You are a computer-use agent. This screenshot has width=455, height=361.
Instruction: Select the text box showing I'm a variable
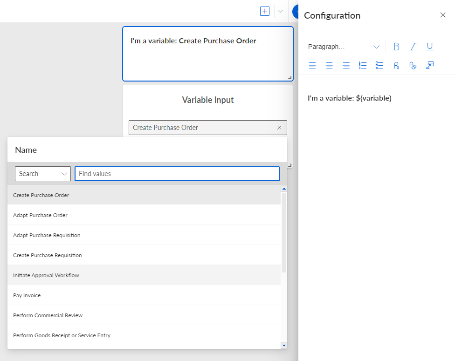click(208, 54)
